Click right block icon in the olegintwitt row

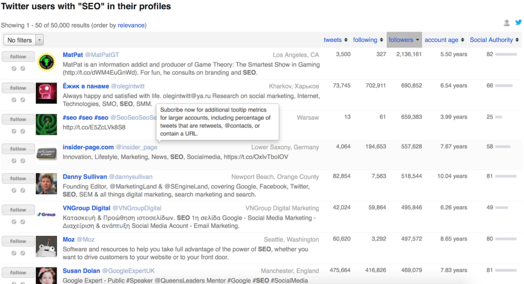point(23,100)
